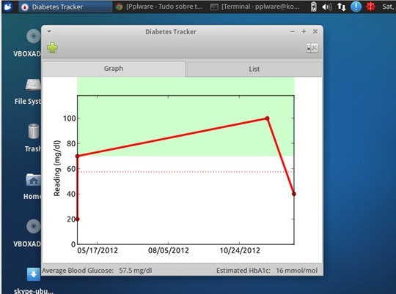This screenshot has height=294, width=396.
Task: Switch to the List tab
Action: [254, 69]
